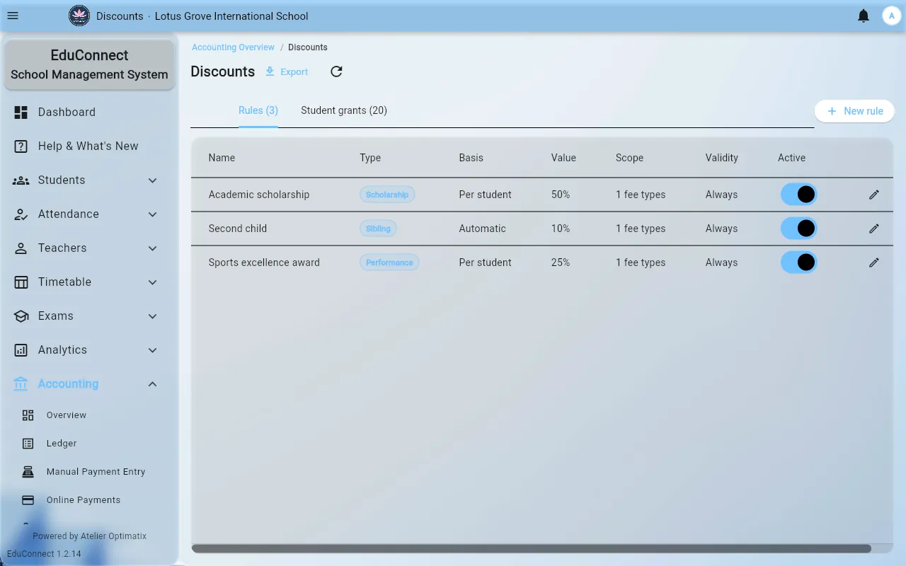Edit the Academic scholarship rule
The image size is (906, 566).
[874, 195]
